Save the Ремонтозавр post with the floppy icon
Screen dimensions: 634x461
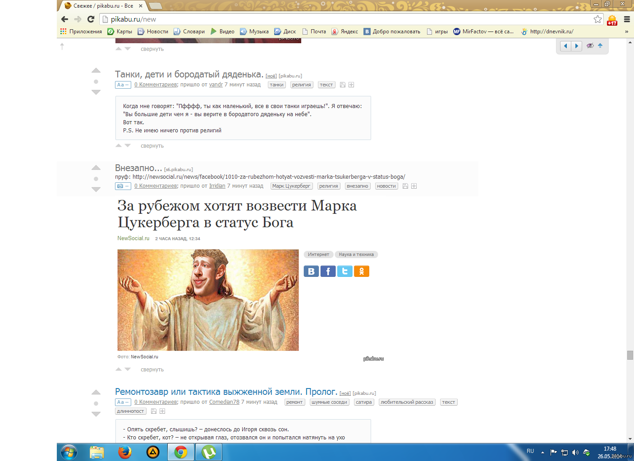click(x=154, y=411)
